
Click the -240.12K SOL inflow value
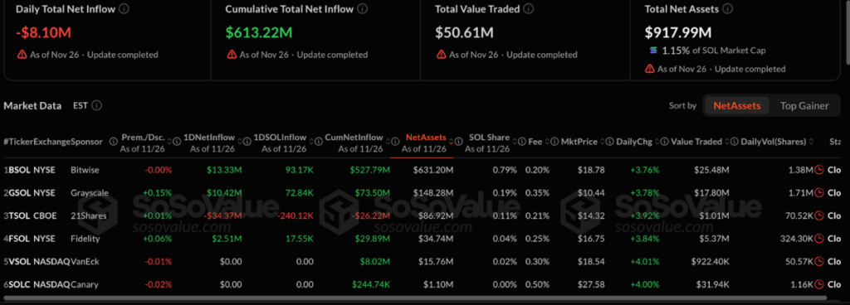point(295,215)
